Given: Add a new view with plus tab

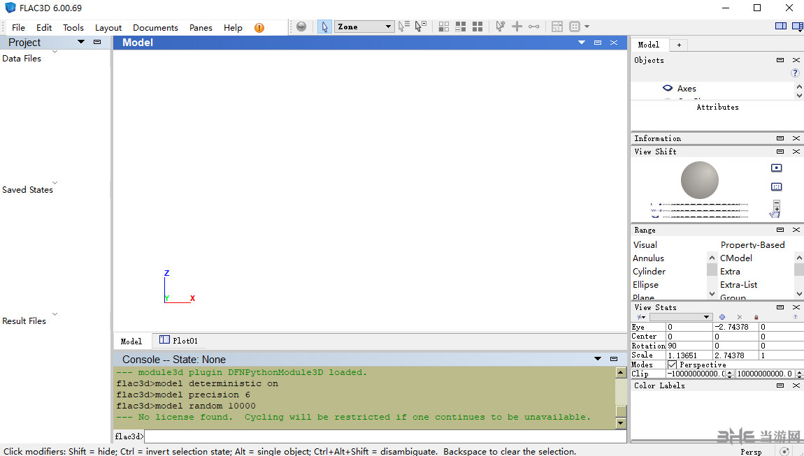Looking at the screenshot, I should pyautogui.click(x=678, y=45).
